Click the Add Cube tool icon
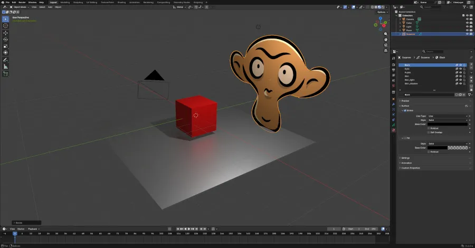Screen dimensions: 475x248 click(6, 74)
